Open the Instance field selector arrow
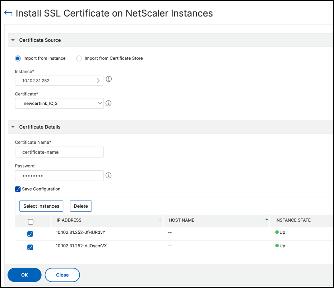Viewport: 334px width, 288px height. coord(98,80)
